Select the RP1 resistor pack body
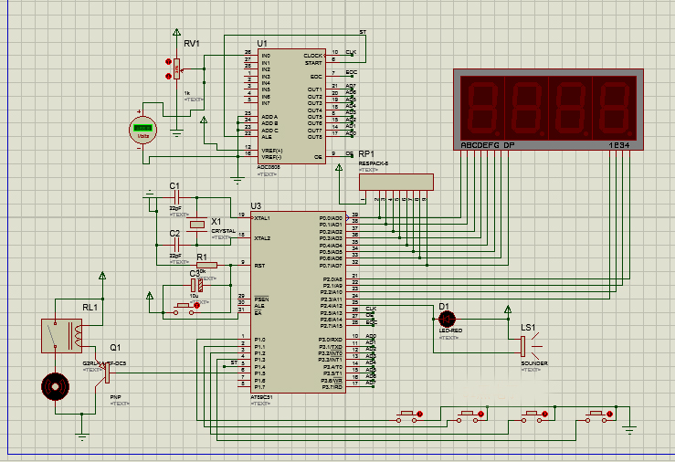The width and height of the screenshot is (675, 462). tap(396, 182)
